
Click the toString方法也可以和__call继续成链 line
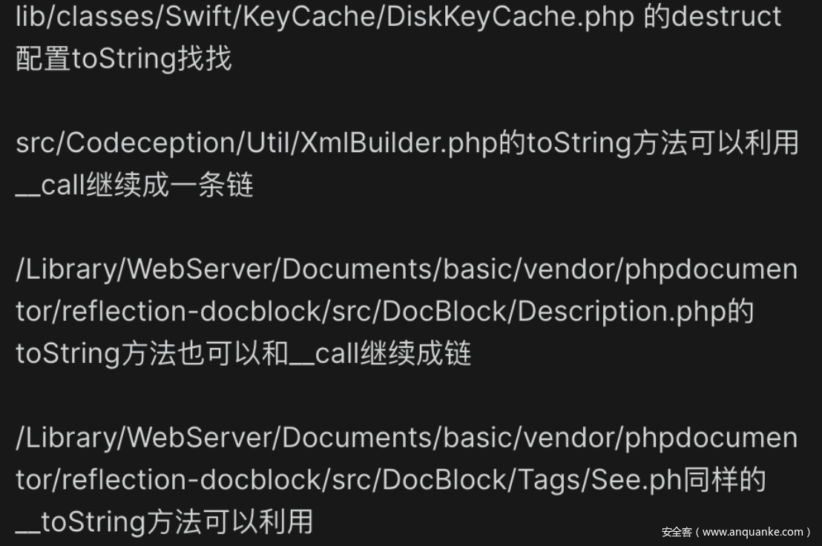[x=244, y=354]
